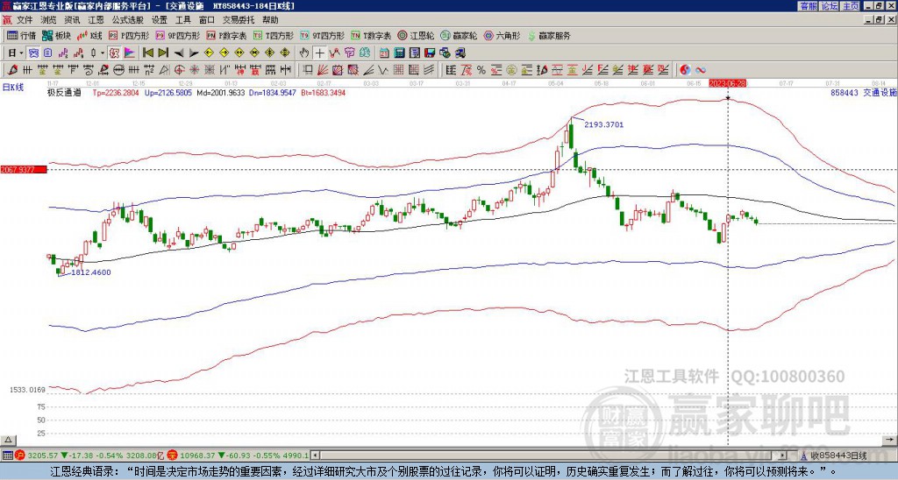Open the calendar icon in toolbar

click(384, 53)
